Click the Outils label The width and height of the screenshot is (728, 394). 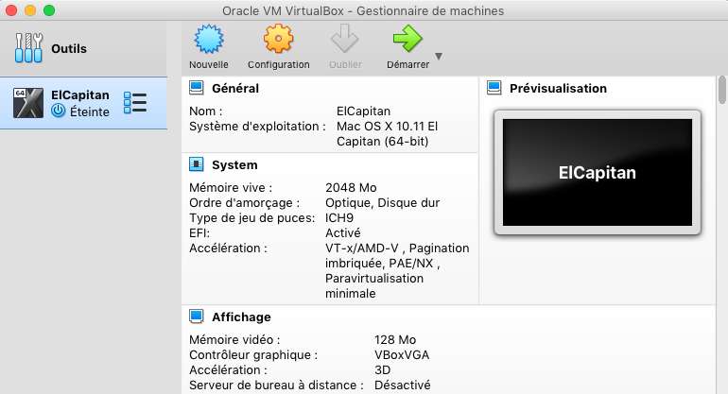click(69, 49)
